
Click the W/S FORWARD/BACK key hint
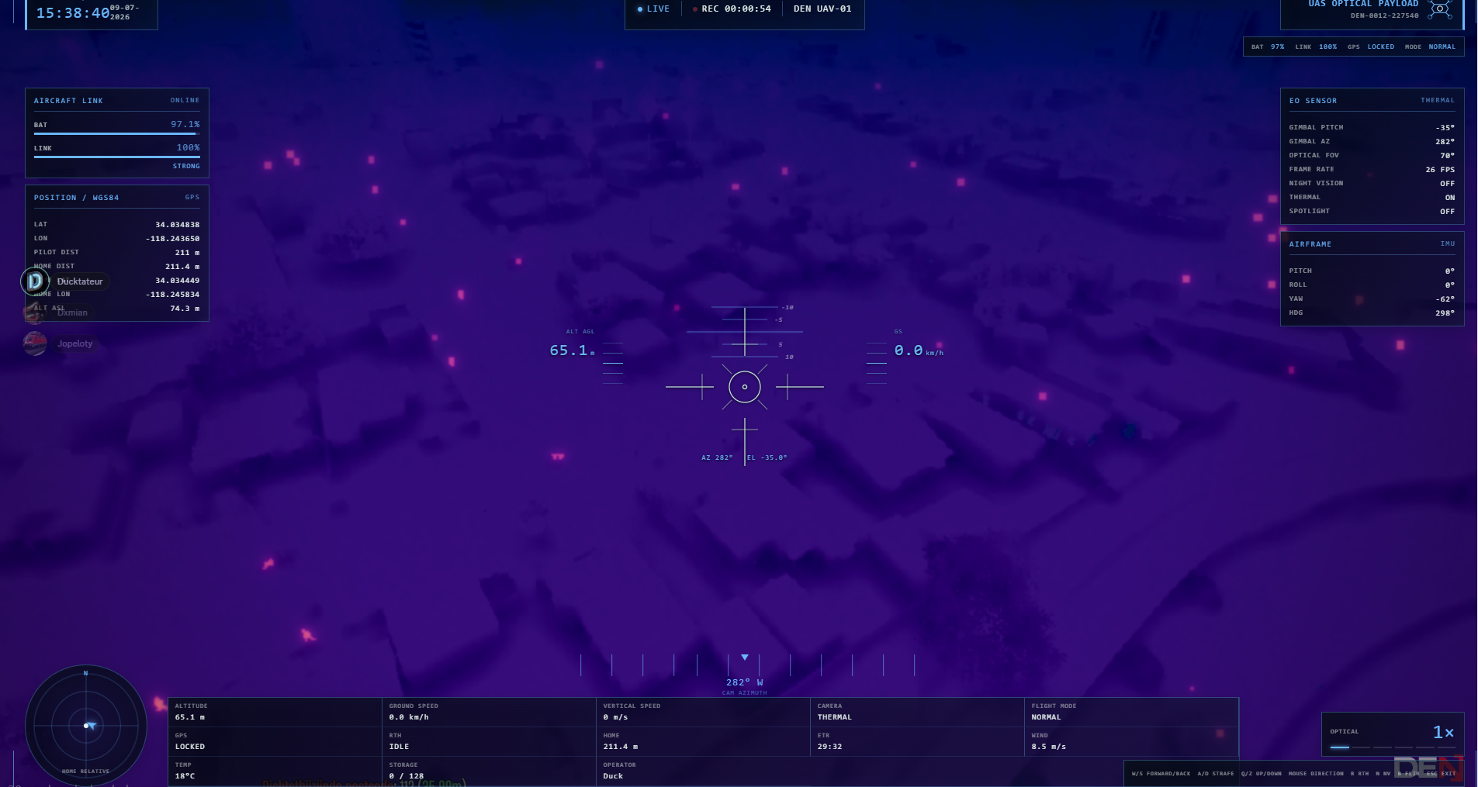click(1161, 773)
